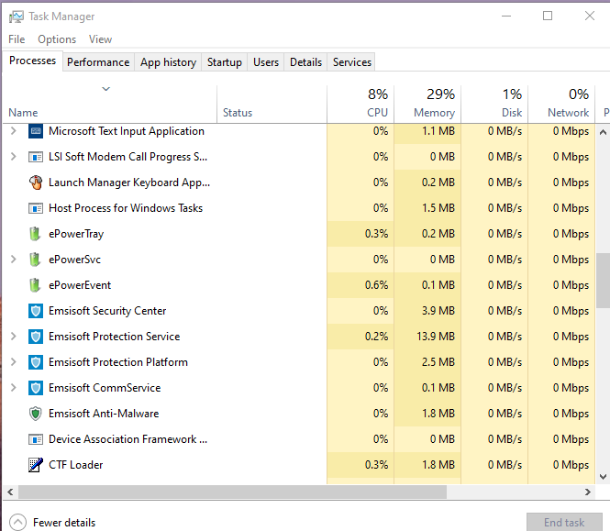Click the Microsoft Text Input Application icon
The image size is (610, 531).
pyautogui.click(x=36, y=131)
